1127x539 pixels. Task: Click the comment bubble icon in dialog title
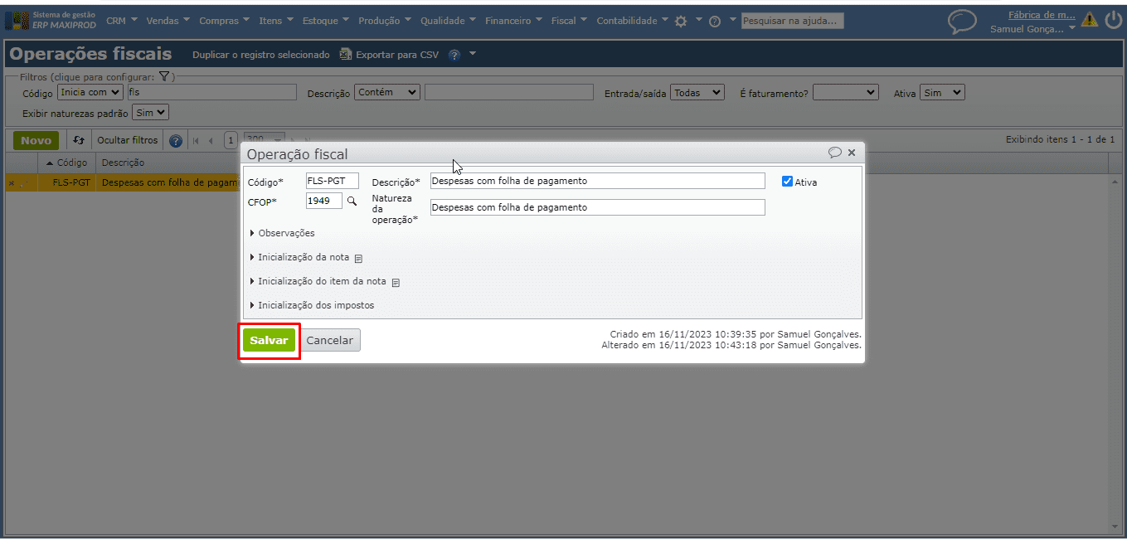835,153
